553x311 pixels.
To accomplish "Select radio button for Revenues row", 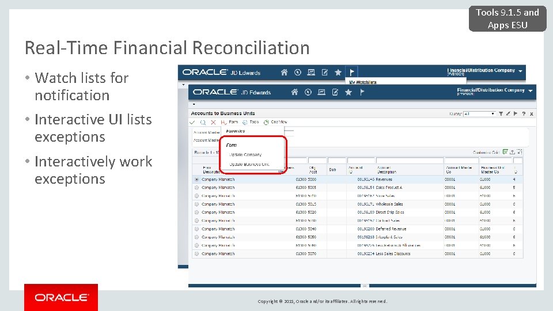I will (x=197, y=180).
